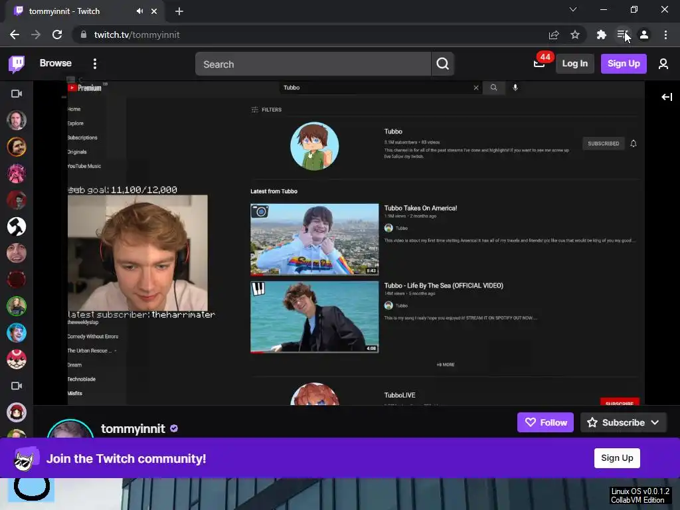Open a new browser tab
The height and width of the screenshot is (510, 680).
click(179, 11)
